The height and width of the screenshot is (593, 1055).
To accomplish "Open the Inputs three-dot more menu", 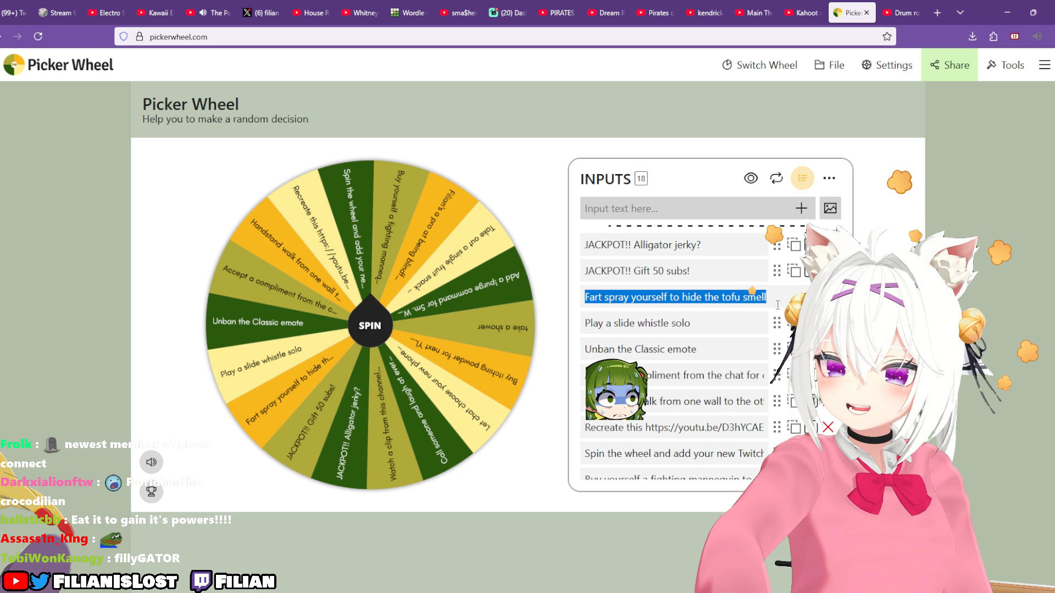I will coord(829,178).
